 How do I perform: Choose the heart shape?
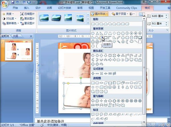tap(114, 42)
